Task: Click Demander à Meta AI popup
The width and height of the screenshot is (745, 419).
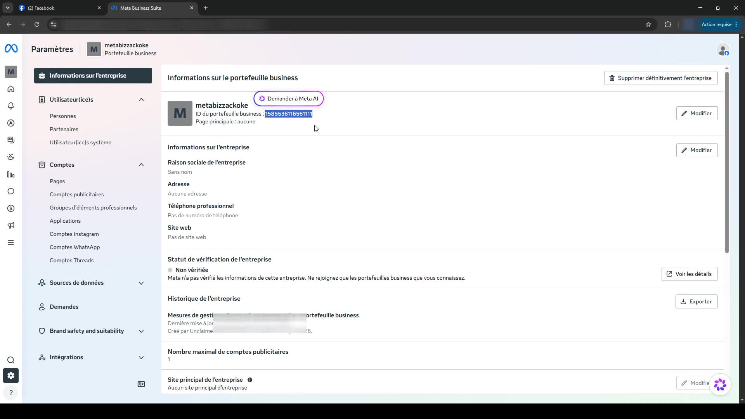Action: 288,99
